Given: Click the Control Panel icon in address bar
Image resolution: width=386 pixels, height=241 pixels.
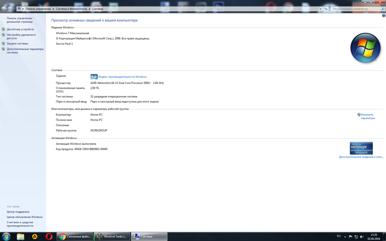Looking at the screenshot, I should tap(19, 9).
